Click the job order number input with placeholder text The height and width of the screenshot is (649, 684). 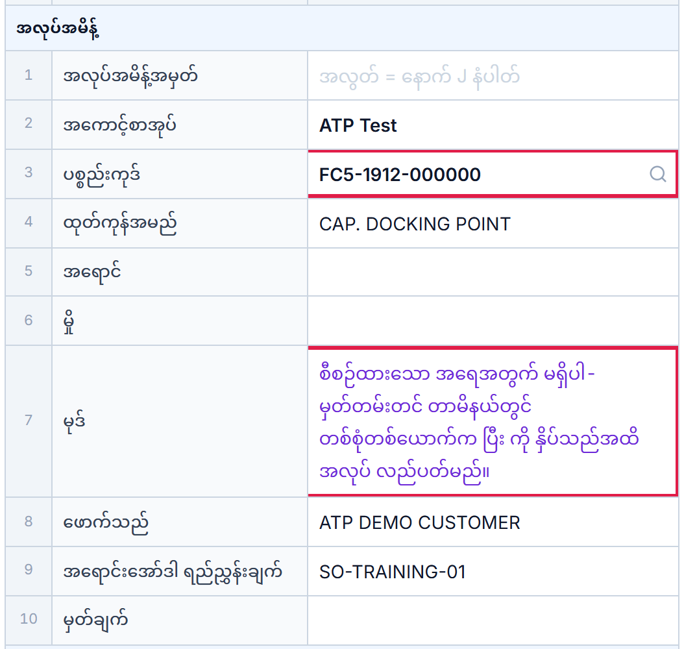click(493, 76)
